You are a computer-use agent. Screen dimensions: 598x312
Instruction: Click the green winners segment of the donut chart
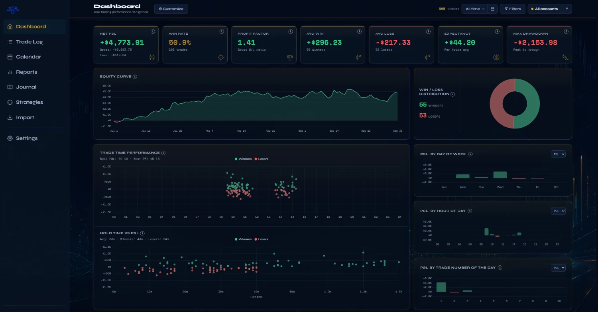point(533,104)
